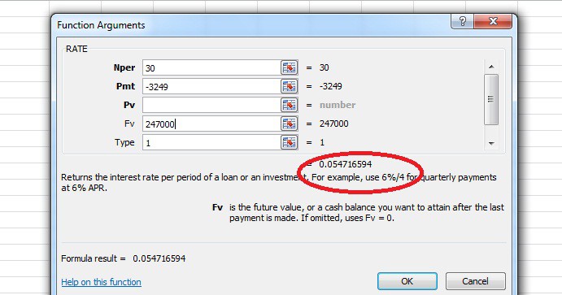Click the arguments list scroll down arrow
The image size is (562, 295).
[x=491, y=143]
